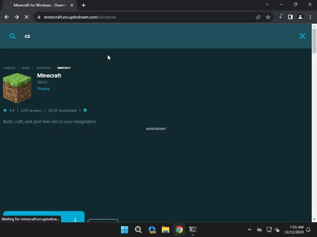
Task: Open the ADVENTURES breadcrumb link
Action: 43,68
